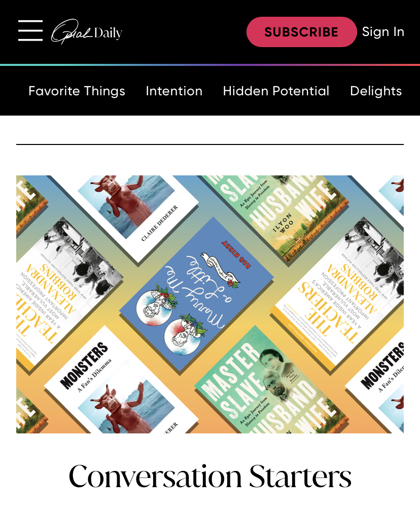
Task: Open the Sign In link
Action: click(383, 32)
